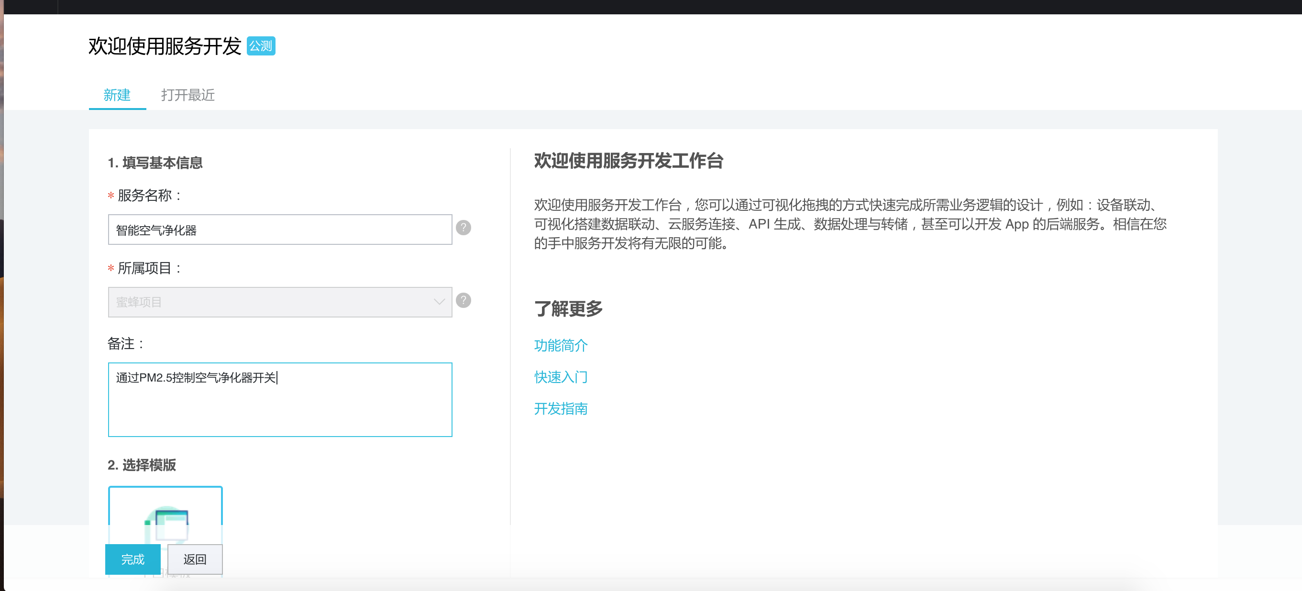Click the 2. 选择模版 heading

point(142,465)
